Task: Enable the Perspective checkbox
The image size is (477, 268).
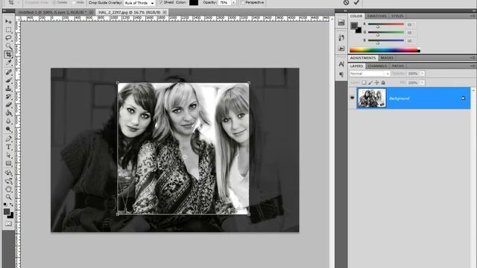Action: (243, 2)
